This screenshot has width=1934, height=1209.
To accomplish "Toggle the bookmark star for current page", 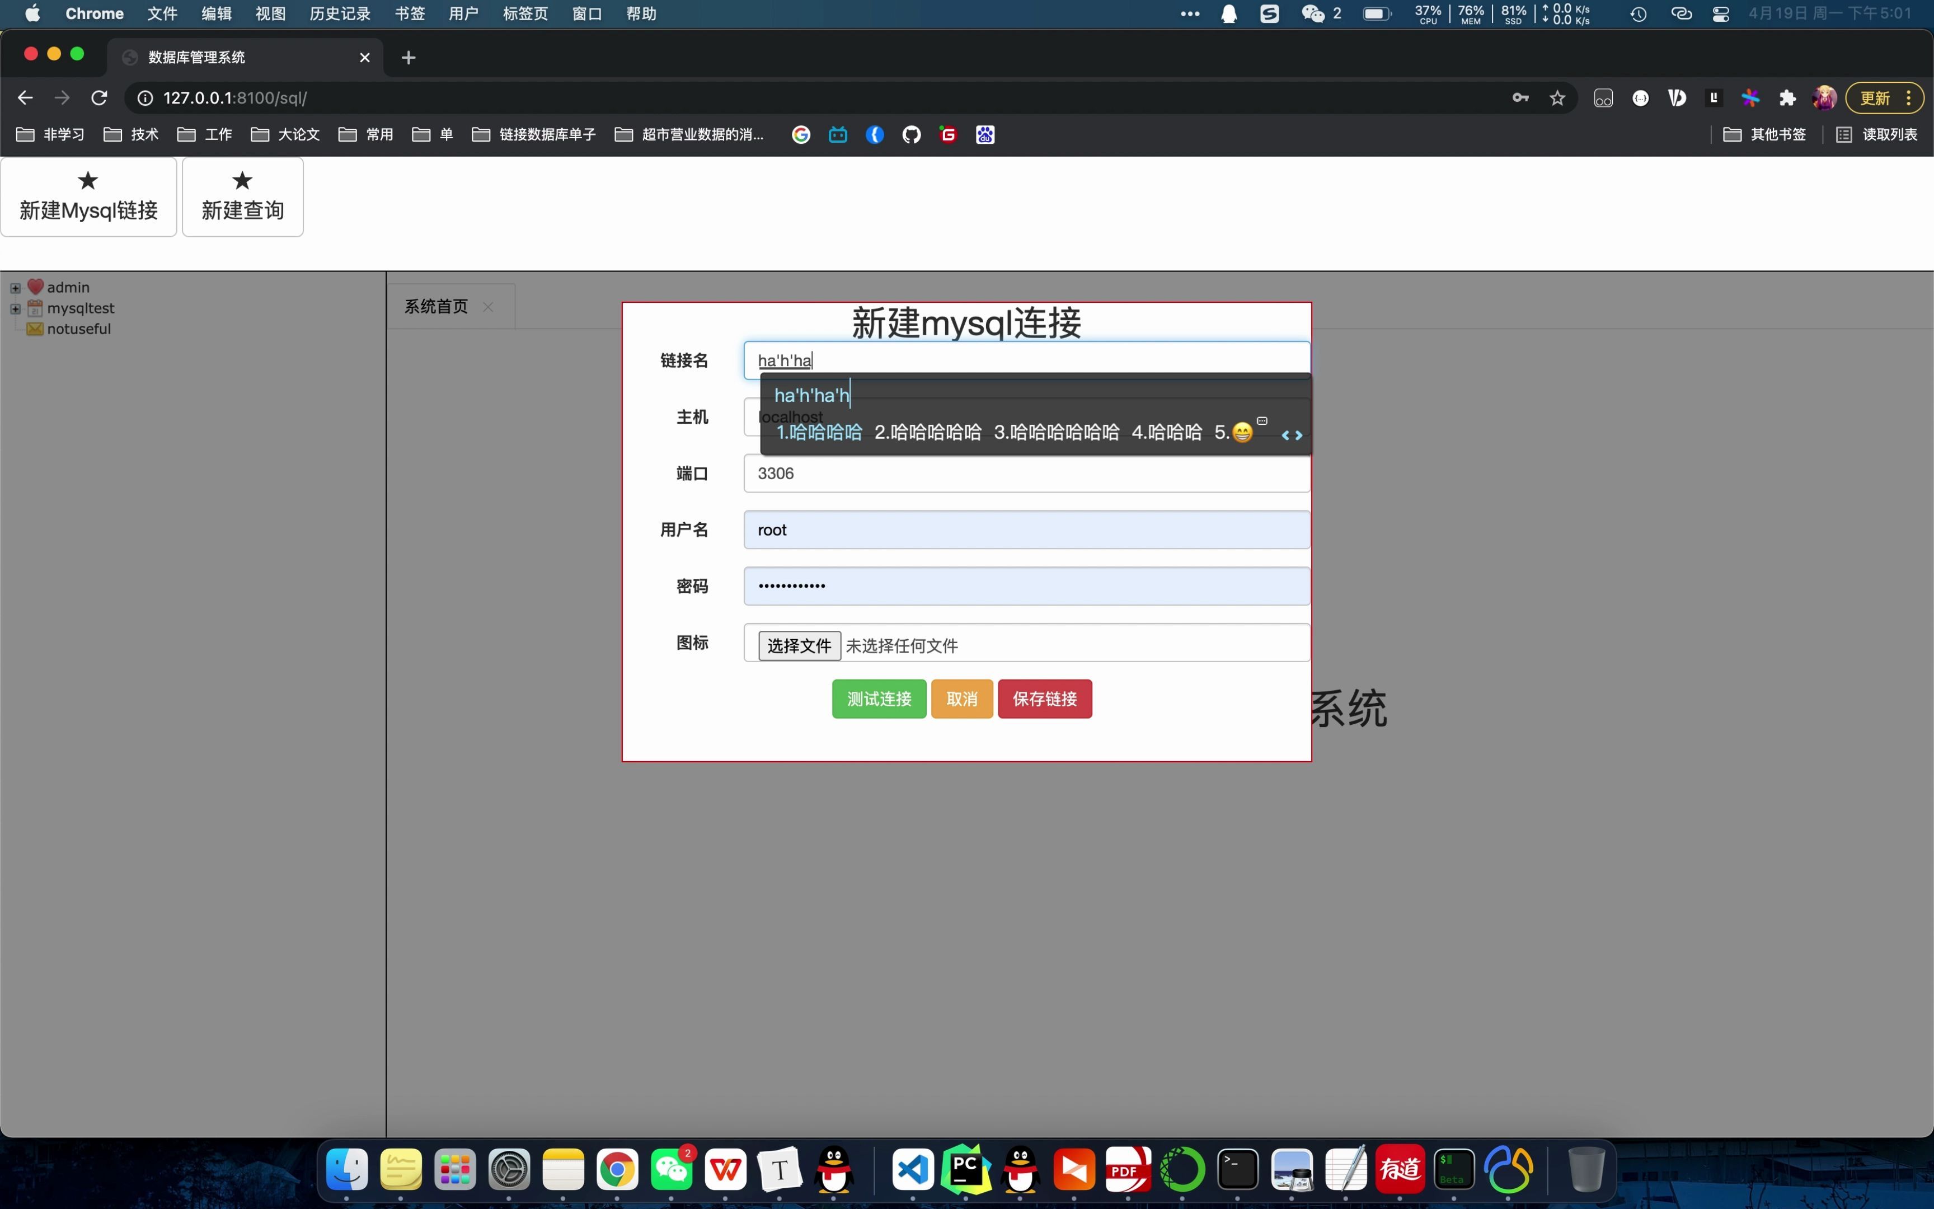I will (1556, 97).
